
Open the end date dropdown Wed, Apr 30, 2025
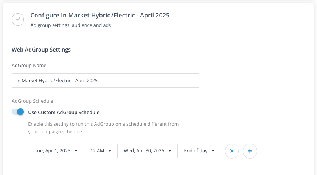[x=147, y=151]
